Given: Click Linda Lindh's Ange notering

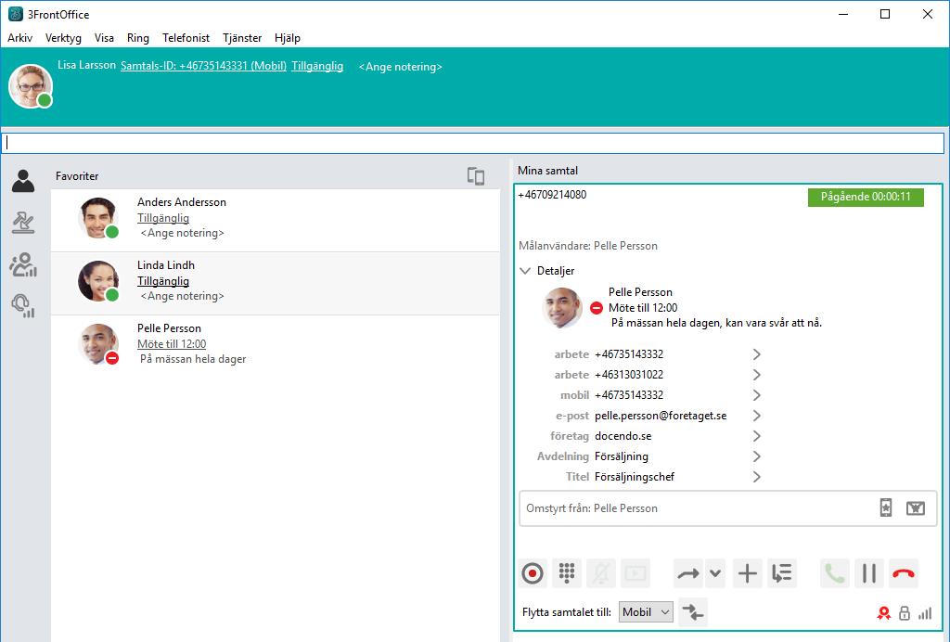Looking at the screenshot, I should click(x=183, y=296).
